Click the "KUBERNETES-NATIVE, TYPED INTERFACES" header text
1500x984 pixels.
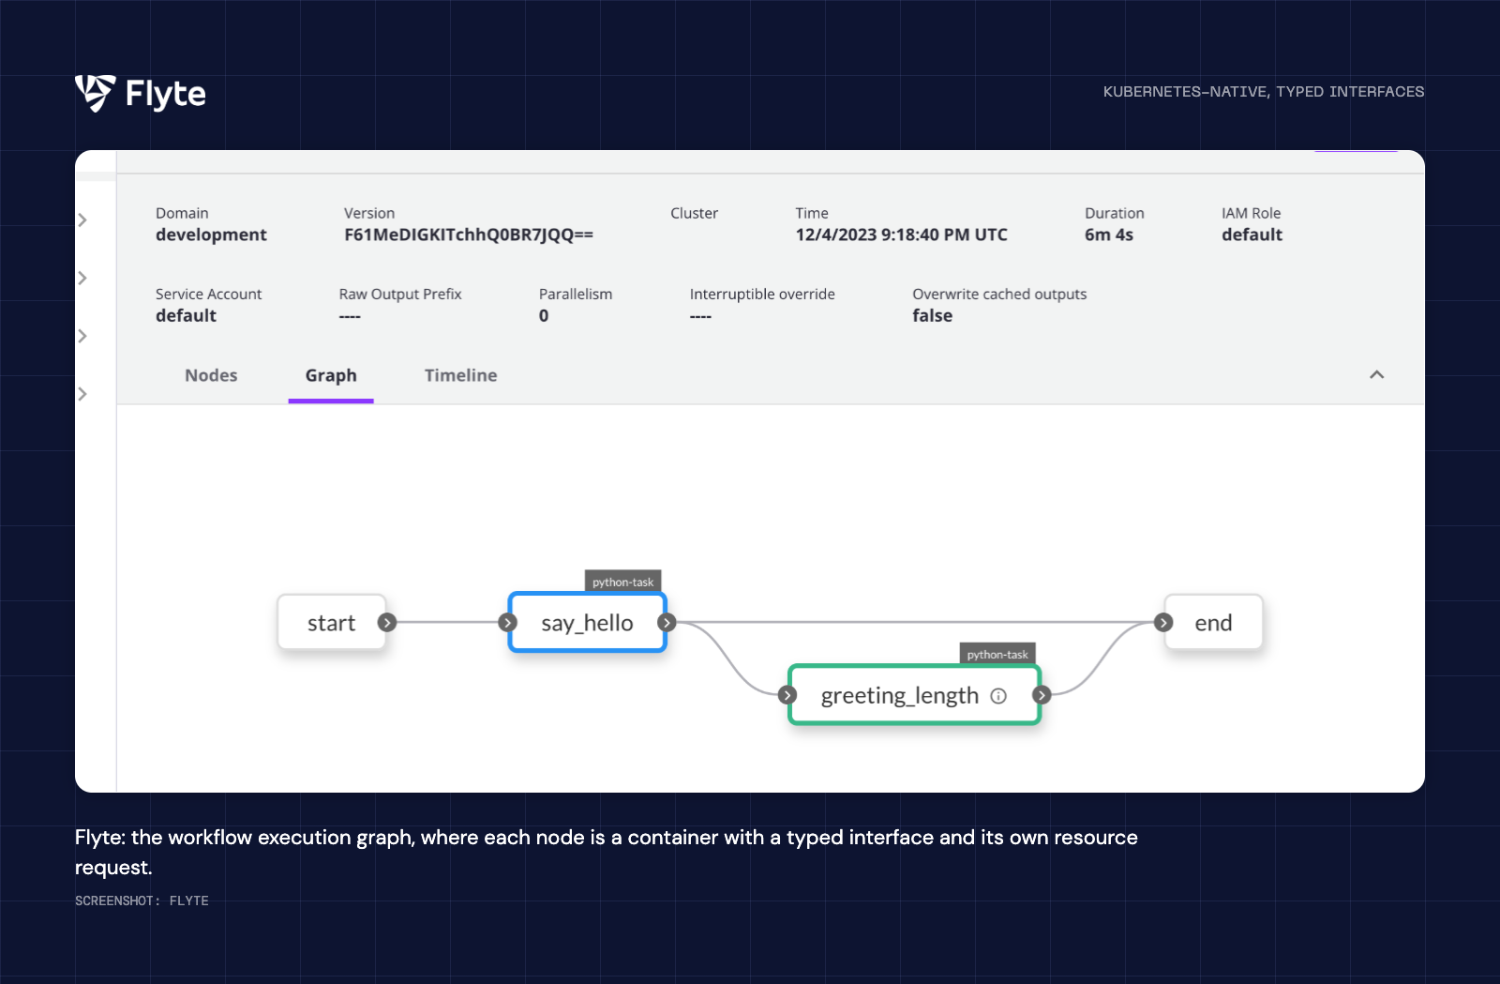1264,91
